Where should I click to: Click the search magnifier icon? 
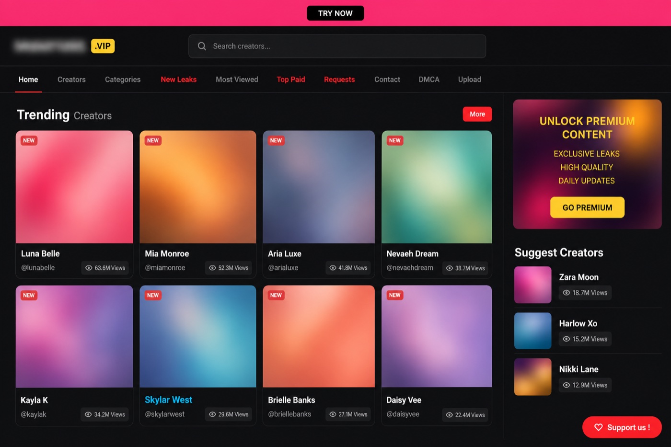coord(202,46)
